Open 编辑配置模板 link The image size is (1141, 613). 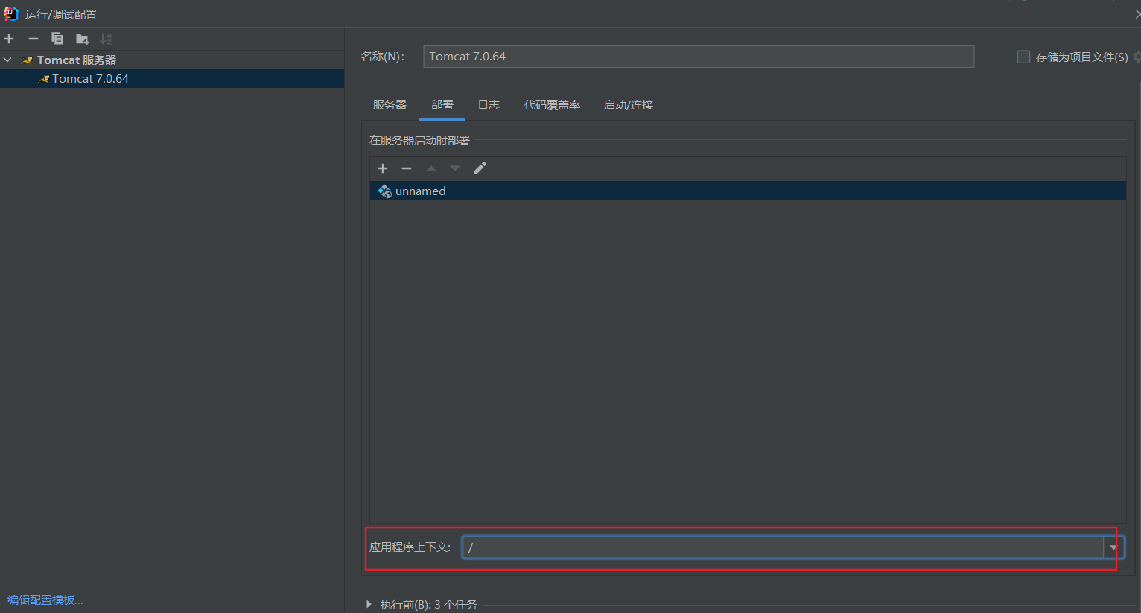[45, 600]
